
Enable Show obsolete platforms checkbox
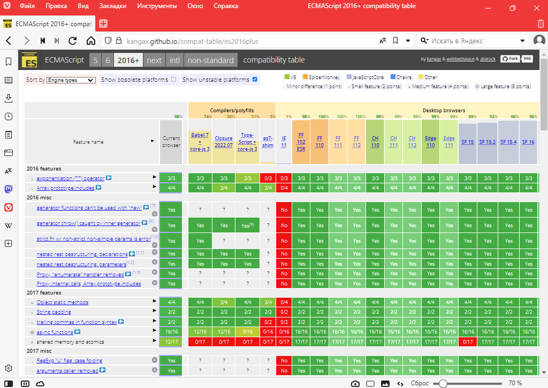coord(173,80)
